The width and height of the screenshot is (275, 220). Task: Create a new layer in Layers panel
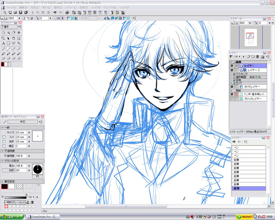[249, 57]
